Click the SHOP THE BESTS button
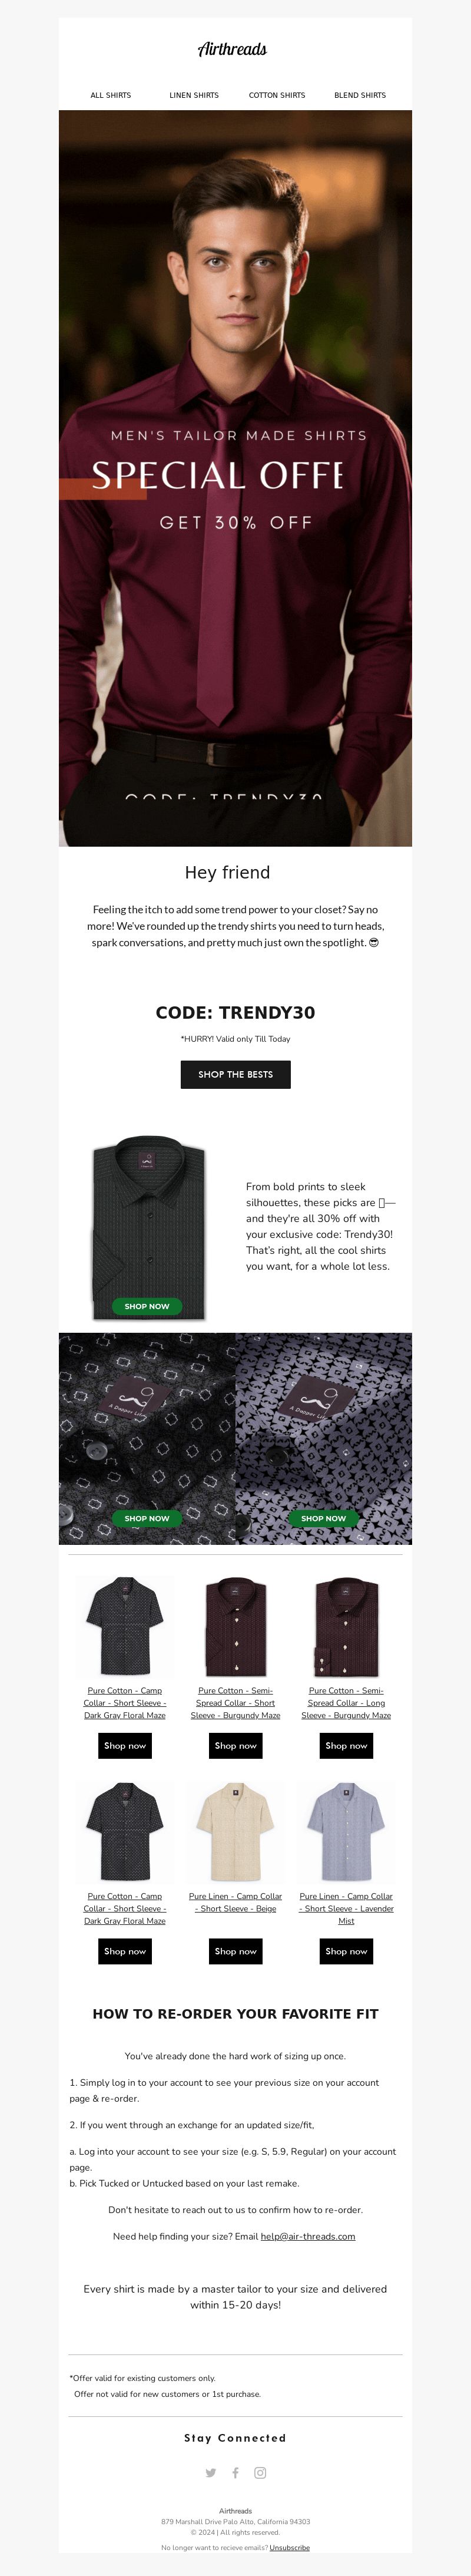 click(x=236, y=1074)
